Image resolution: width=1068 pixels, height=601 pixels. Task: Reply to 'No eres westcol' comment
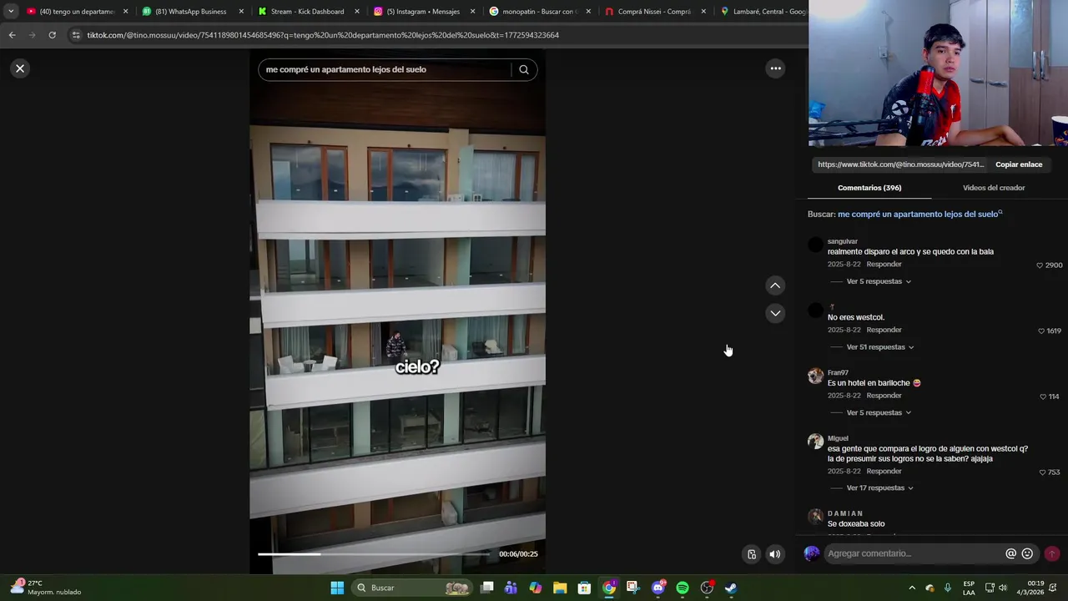click(884, 330)
